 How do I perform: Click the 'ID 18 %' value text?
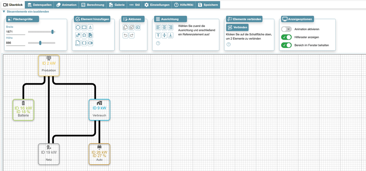(x=23, y=112)
